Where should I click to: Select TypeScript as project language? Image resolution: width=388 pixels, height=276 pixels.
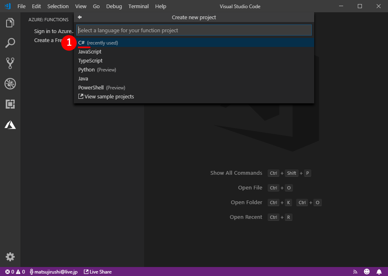(x=194, y=61)
